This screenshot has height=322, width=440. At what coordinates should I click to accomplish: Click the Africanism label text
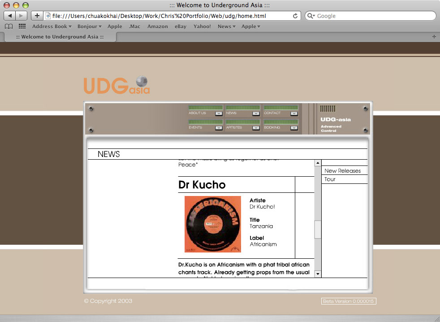pyautogui.click(x=263, y=244)
